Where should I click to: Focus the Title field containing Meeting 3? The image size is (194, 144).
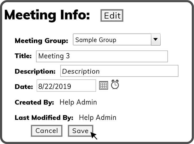point(102,56)
